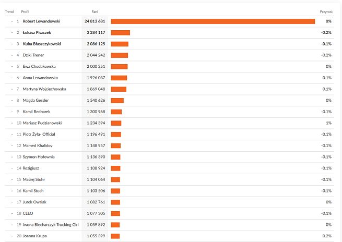Select Martyna Wojciechowska profile name

pos(44,89)
